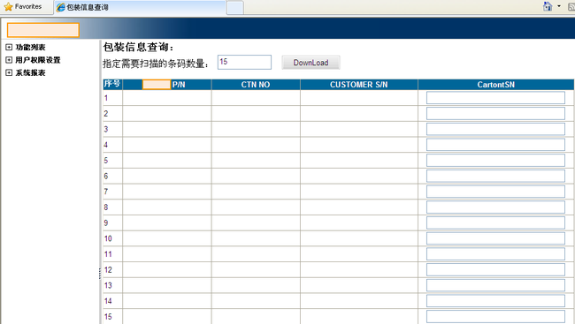Click the 包装信息查询 page heading
The image size is (575, 324).
pos(138,47)
